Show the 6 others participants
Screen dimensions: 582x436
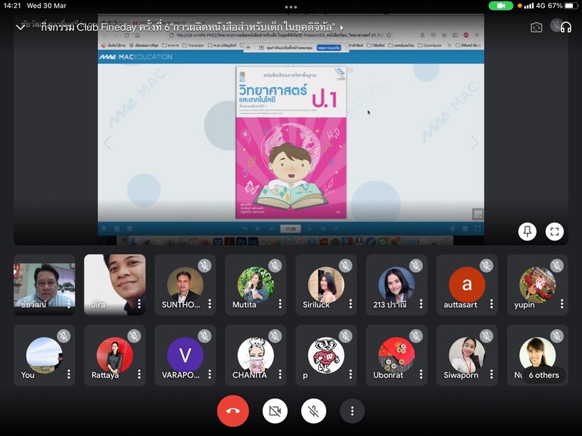pos(544,375)
